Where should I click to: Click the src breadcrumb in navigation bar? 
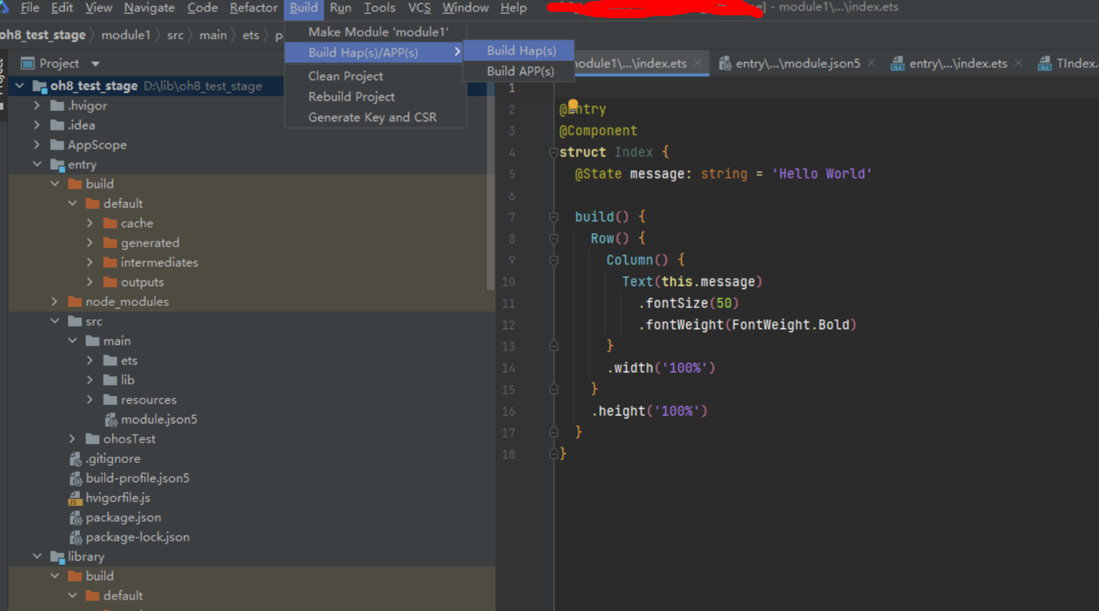[175, 35]
